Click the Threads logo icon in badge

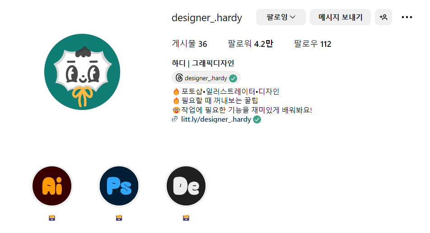[x=179, y=78]
